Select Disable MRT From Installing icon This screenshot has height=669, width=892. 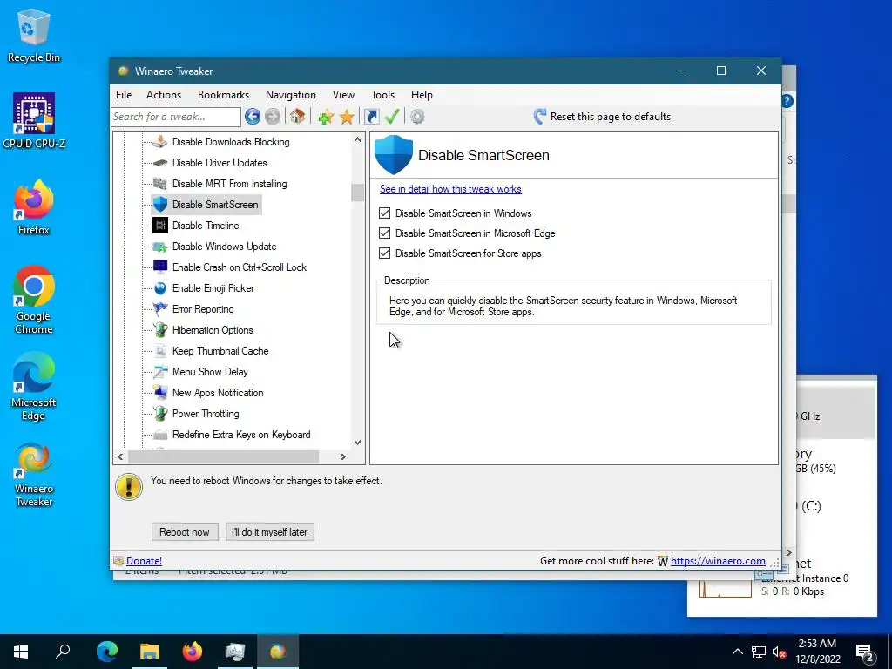[160, 184]
